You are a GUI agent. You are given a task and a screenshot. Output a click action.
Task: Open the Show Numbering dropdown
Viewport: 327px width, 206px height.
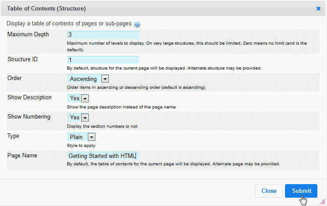pyautogui.click(x=85, y=118)
